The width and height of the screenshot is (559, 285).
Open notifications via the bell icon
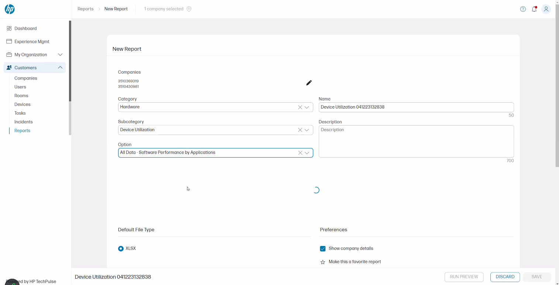[534, 9]
